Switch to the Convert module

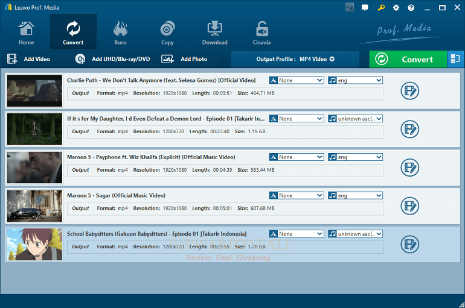73,33
